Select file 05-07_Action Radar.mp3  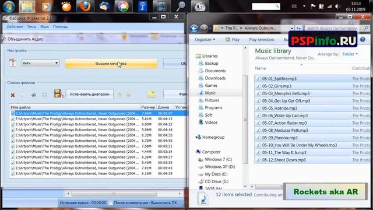click(x=312, y=123)
